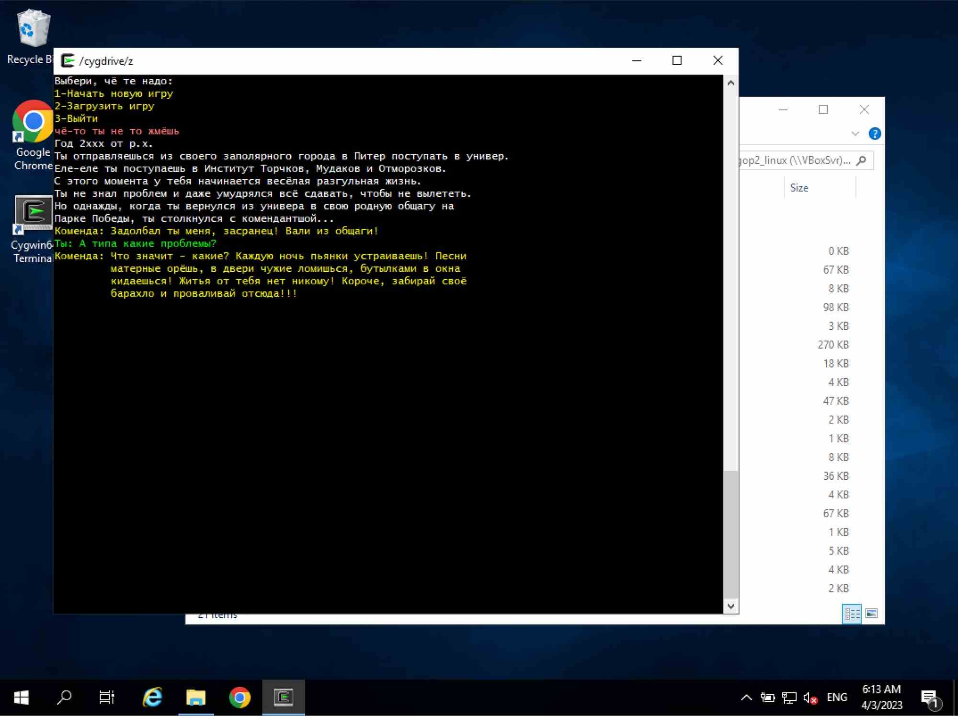Screen dimensions: 958x716
Task: Switch File Explorer to details view
Action: point(852,614)
